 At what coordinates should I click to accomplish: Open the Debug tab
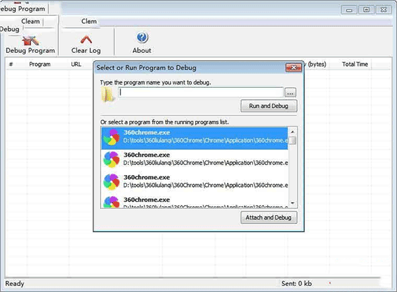click(9, 29)
